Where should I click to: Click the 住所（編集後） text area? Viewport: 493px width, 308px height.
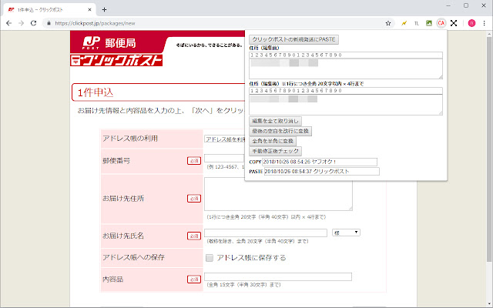pyautogui.click(x=346, y=105)
